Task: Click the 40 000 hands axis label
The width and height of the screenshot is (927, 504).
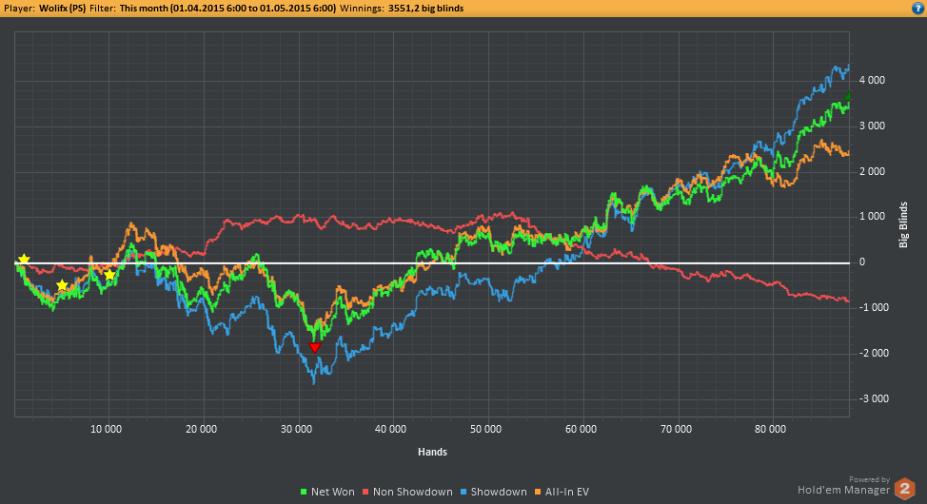Action: (391, 429)
